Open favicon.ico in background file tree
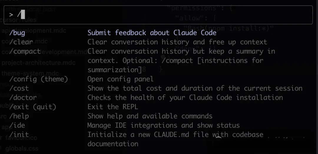Screen dimensions: 318x154 [21, 138]
